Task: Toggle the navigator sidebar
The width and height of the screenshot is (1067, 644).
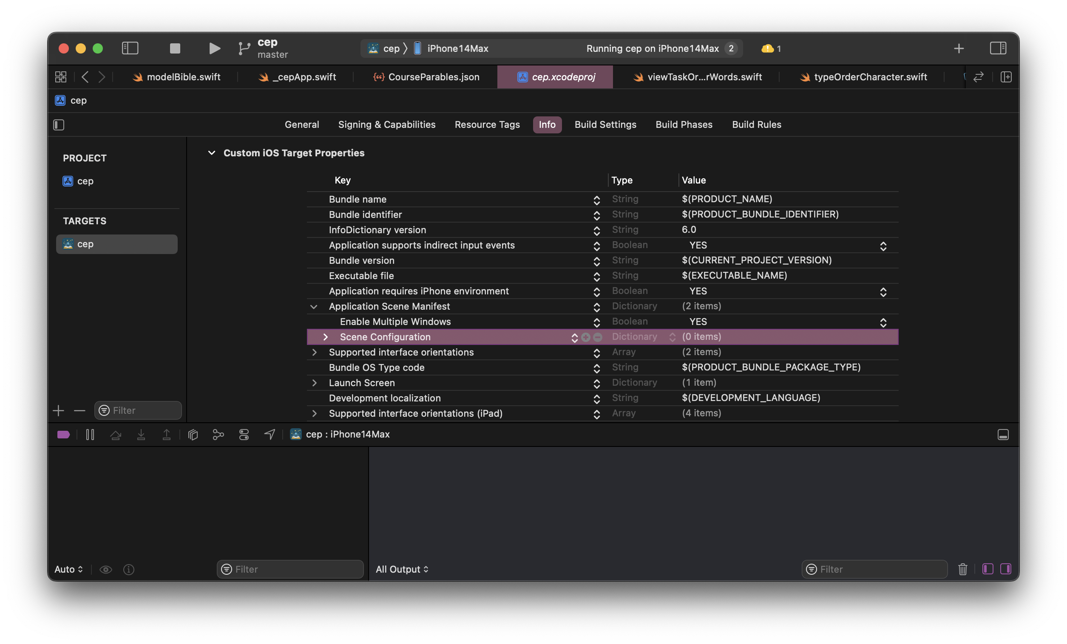Action: pos(130,48)
